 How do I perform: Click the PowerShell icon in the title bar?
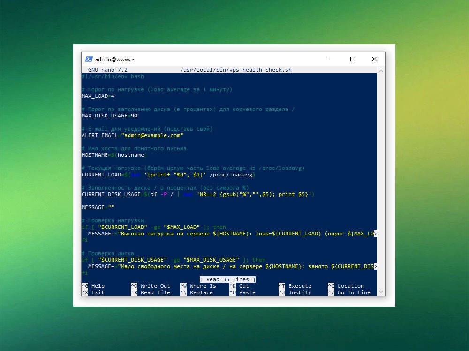tap(89, 59)
